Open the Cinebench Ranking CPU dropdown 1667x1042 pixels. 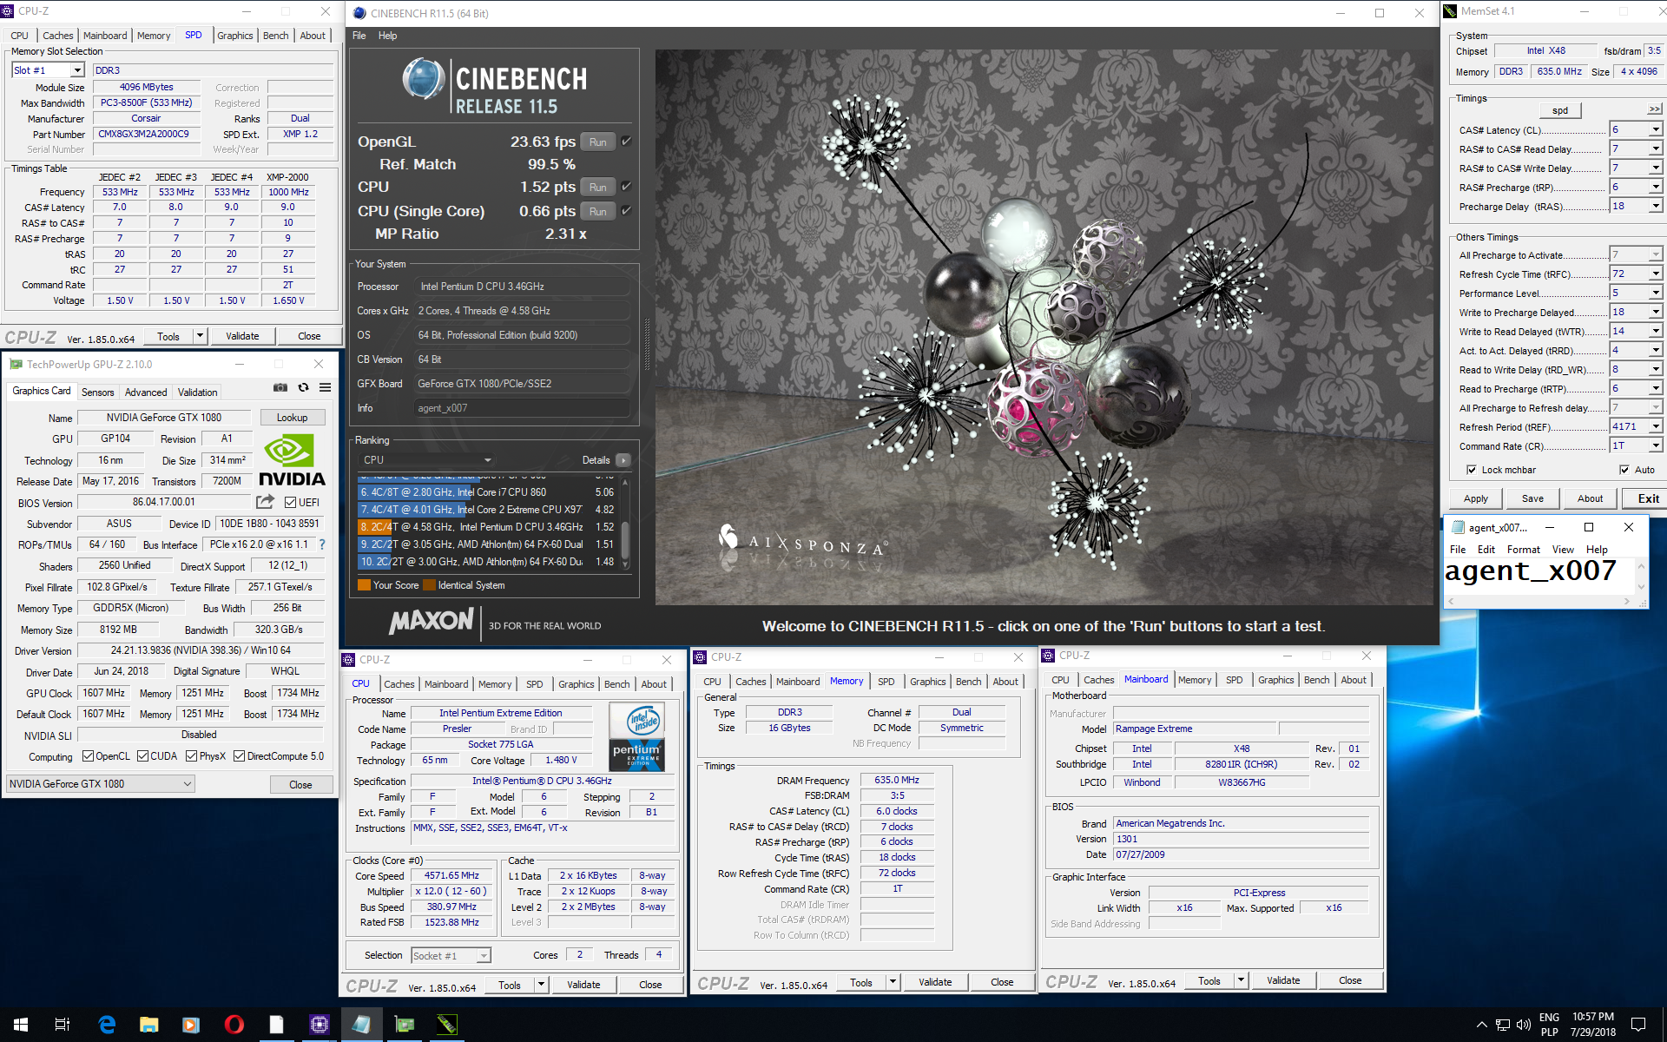click(427, 460)
